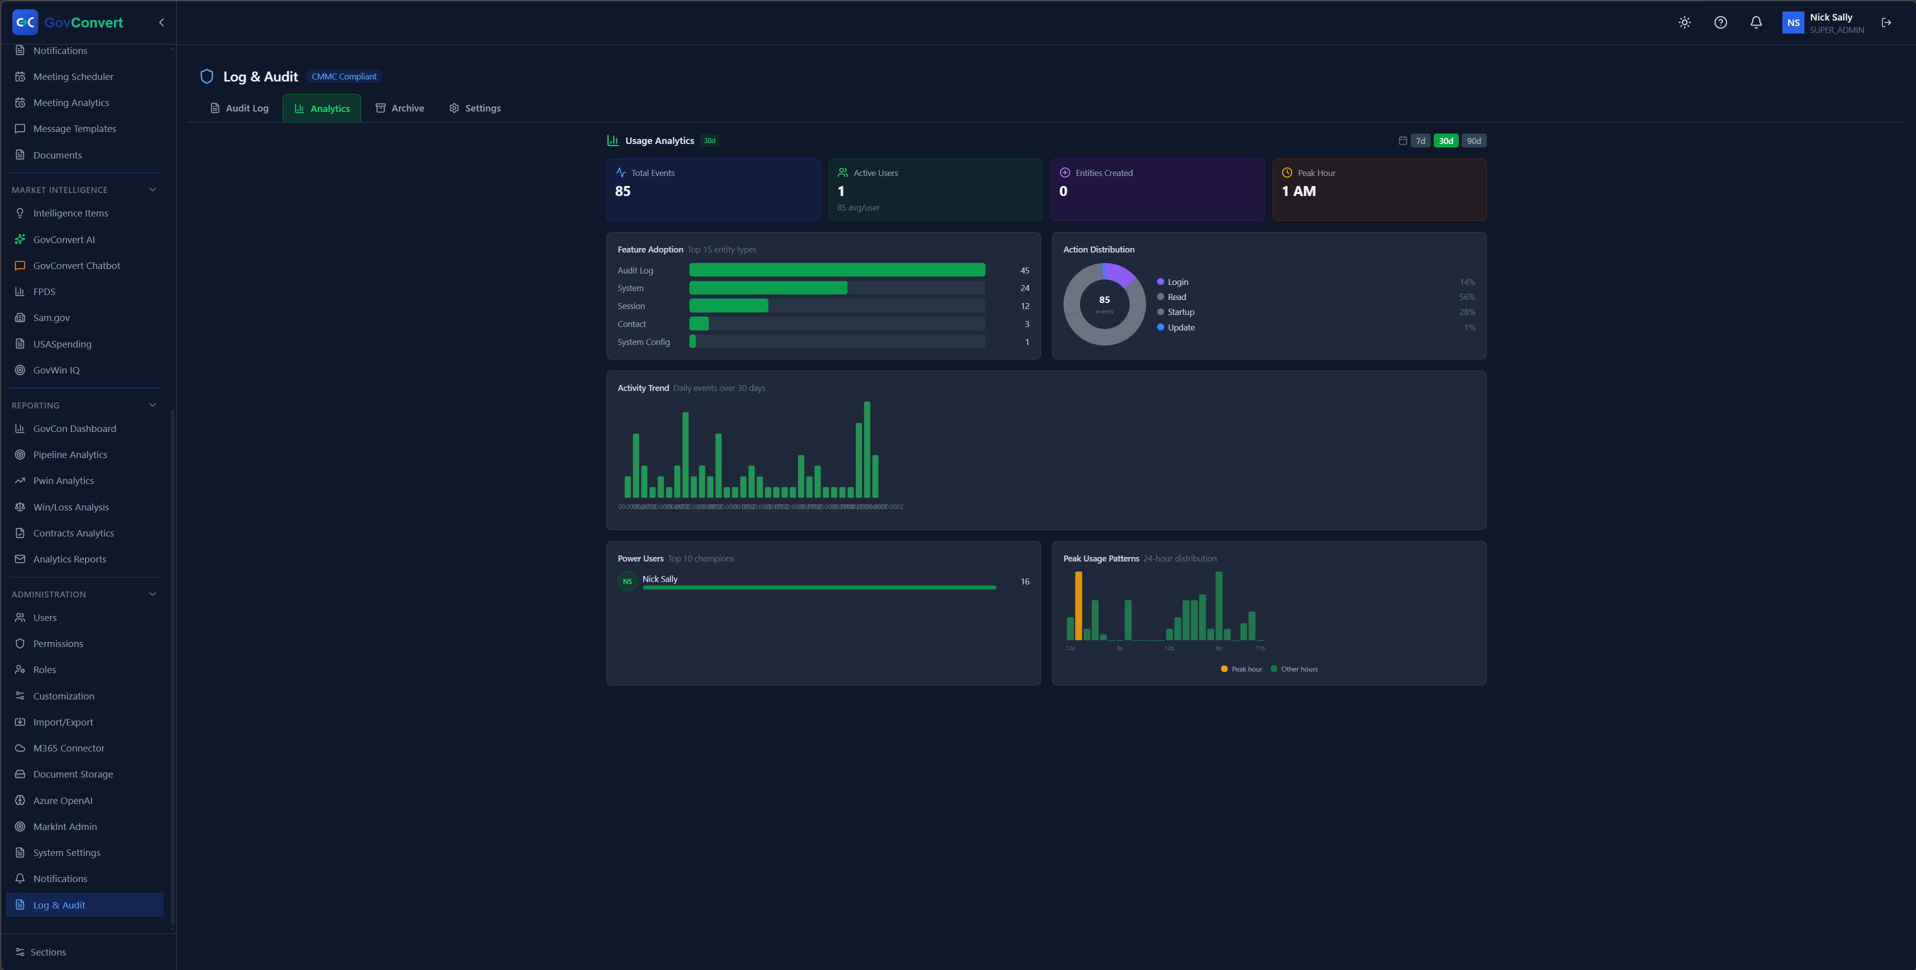1916x970 pixels.
Task: Open the notifications bell in the header
Action: pyautogui.click(x=1756, y=22)
